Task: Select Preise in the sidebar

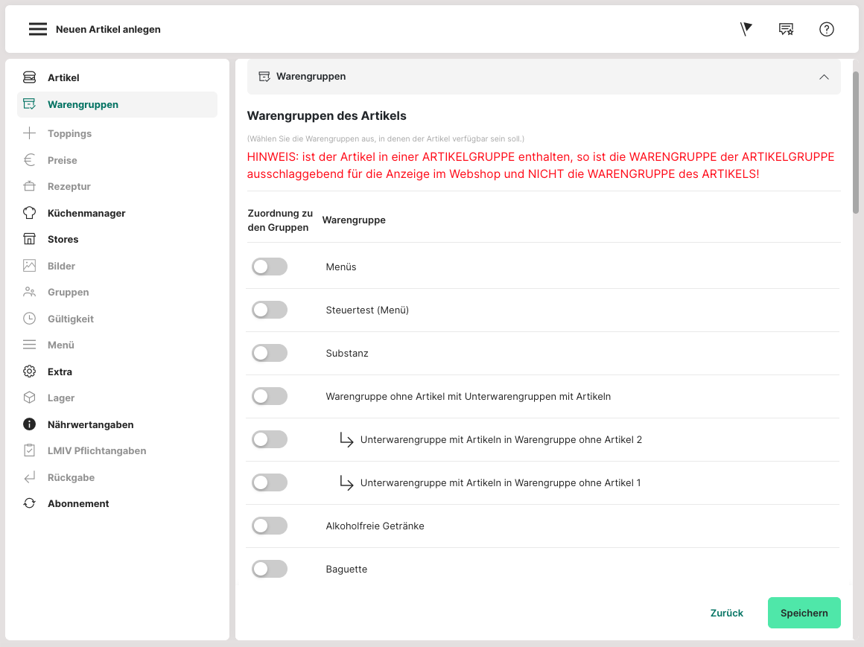Action: 62,160
